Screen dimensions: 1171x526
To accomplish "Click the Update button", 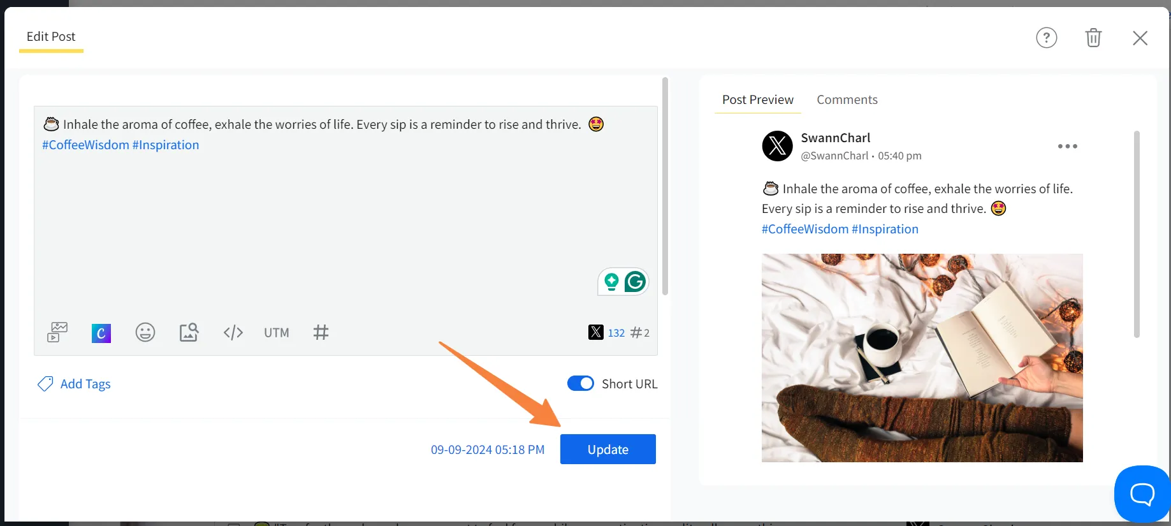I will (x=608, y=449).
